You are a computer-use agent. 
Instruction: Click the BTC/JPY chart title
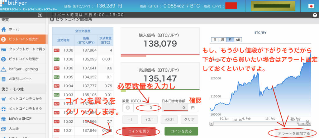(x=260, y=32)
